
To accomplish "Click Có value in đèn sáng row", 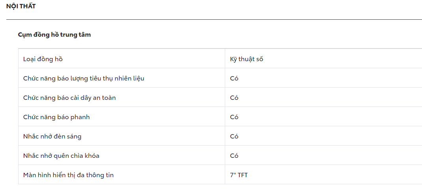I will pos(234,137).
